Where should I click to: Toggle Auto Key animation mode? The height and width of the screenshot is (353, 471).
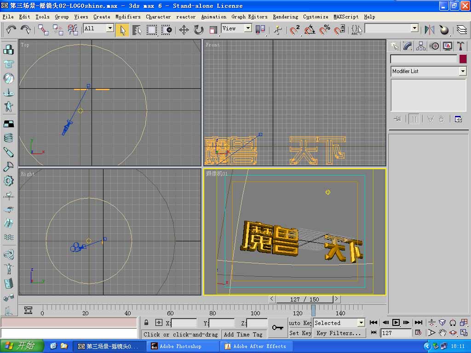coord(300,323)
